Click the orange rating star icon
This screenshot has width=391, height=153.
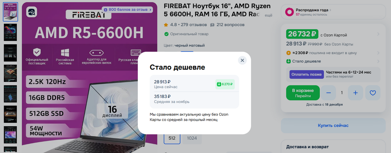[x=166, y=25]
